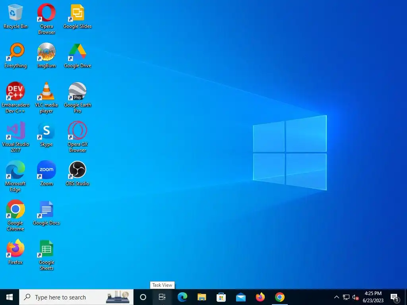Select the Firefox desktop shortcut
The image size is (407, 305).
click(x=16, y=252)
